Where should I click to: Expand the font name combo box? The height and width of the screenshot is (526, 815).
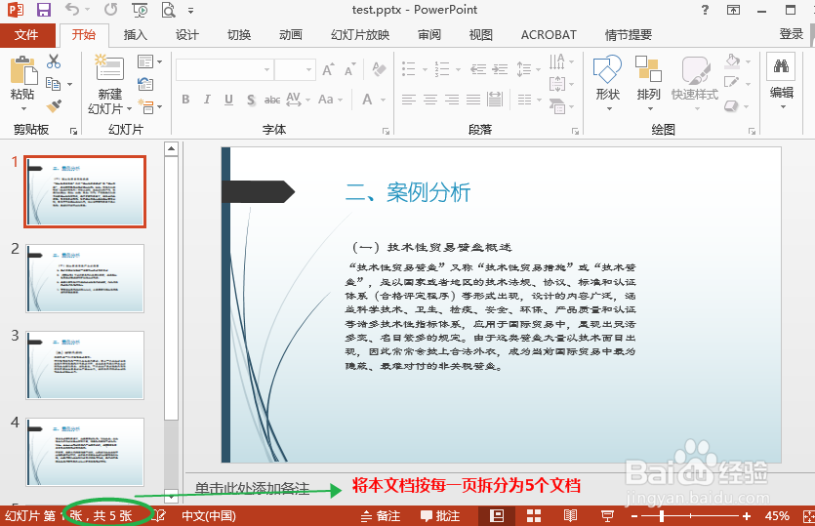coord(266,69)
